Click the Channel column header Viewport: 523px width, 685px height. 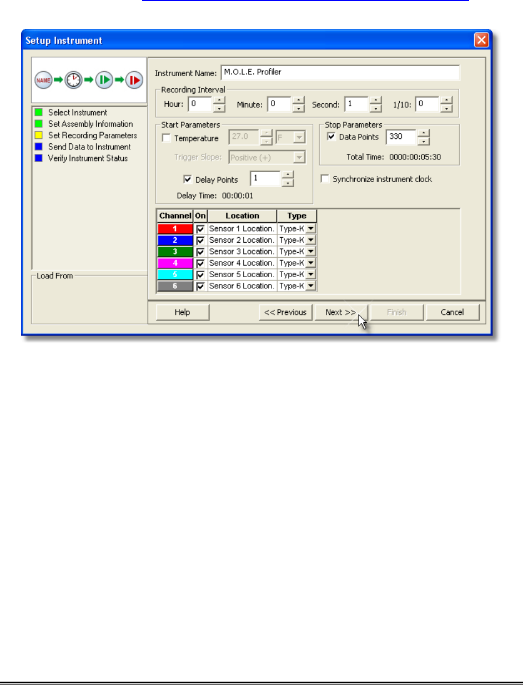click(x=175, y=216)
